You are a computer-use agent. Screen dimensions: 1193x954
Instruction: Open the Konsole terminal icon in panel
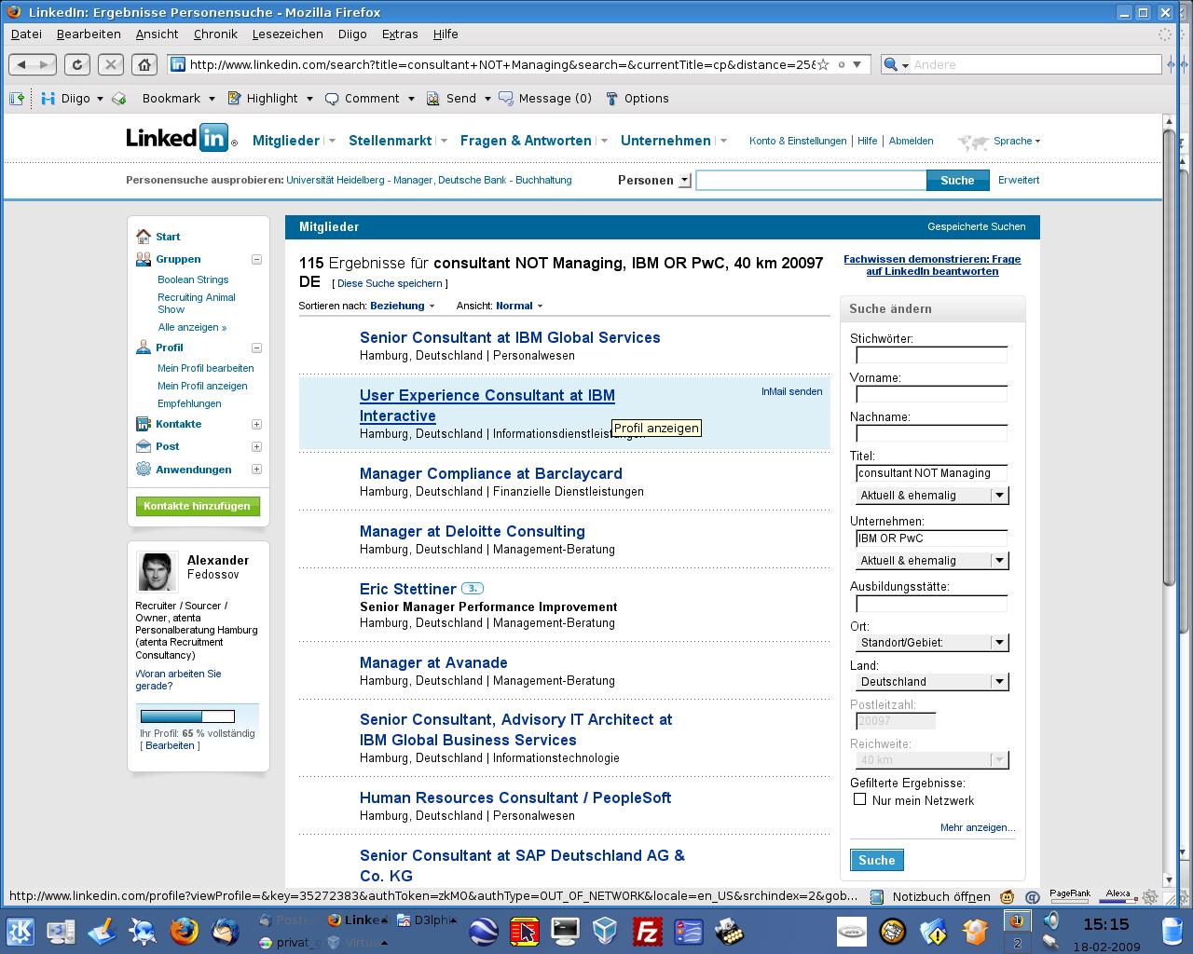[x=566, y=930]
